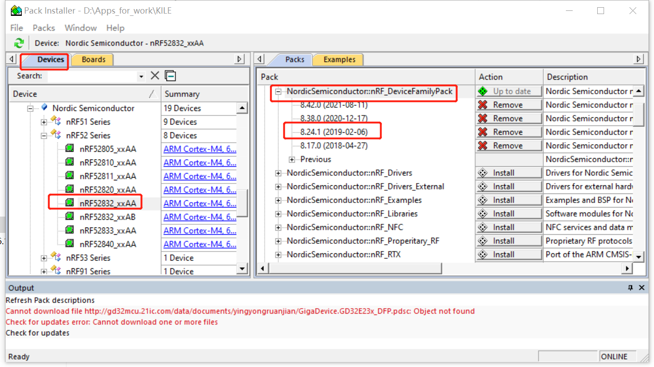The image size is (654, 367).
Task: Click the Nordic Semiconductor vendor icon
Action: [x=44, y=108]
